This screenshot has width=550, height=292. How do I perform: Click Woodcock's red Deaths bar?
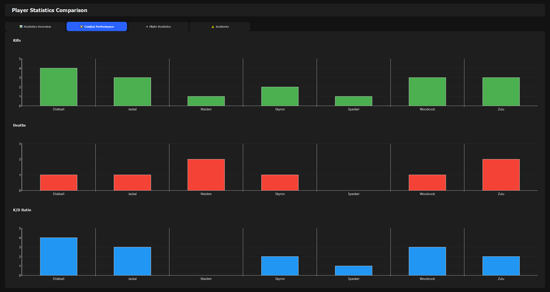[x=427, y=183]
